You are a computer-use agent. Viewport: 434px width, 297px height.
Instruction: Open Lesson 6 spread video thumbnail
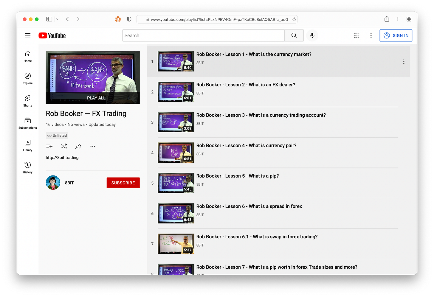click(x=176, y=213)
